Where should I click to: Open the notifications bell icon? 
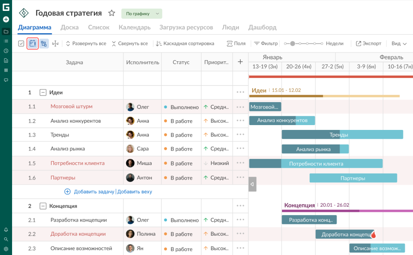tap(6, 229)
